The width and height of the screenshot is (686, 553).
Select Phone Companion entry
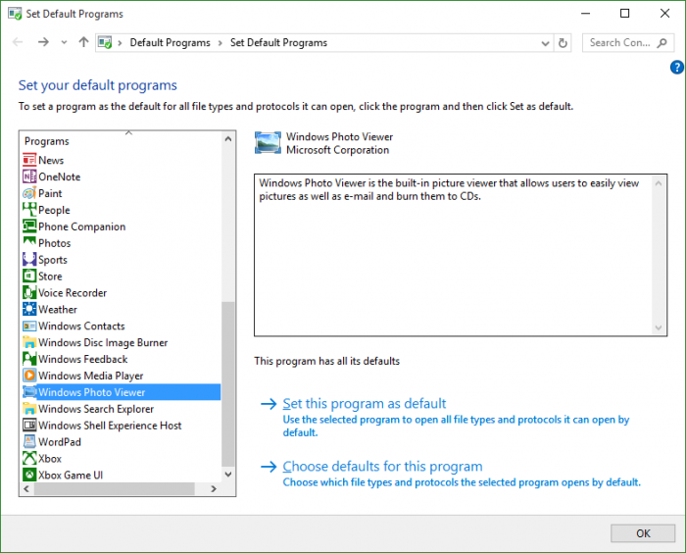click(x=81, y=226)
